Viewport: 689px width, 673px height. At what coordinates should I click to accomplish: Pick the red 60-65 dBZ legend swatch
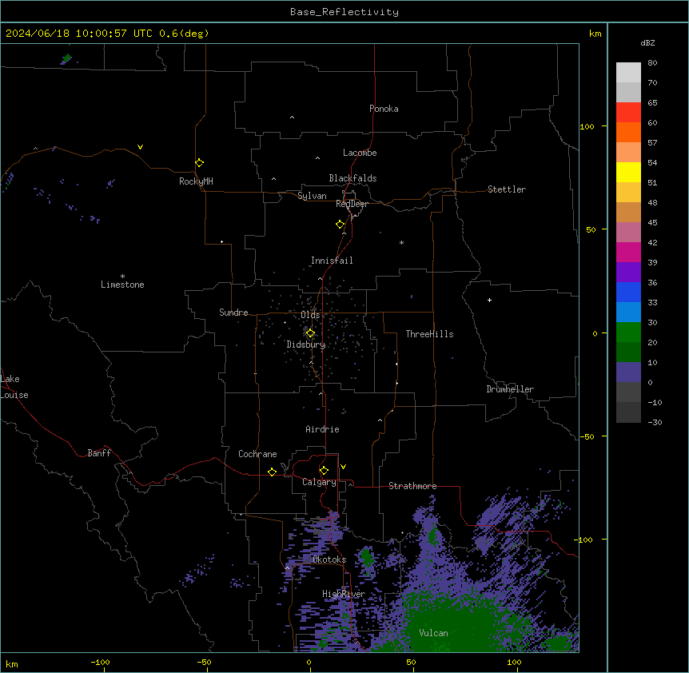628,113
